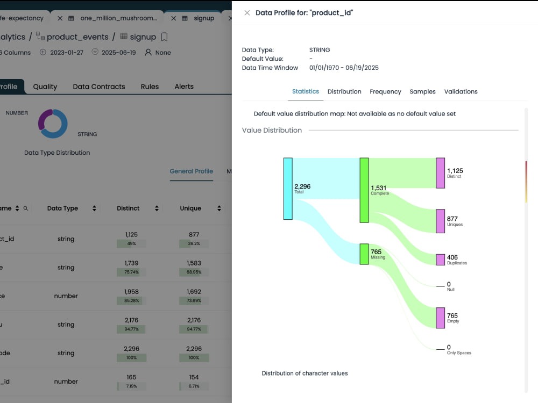Select the Quality tab
The image size is (538, 403).
coord(45,87)
